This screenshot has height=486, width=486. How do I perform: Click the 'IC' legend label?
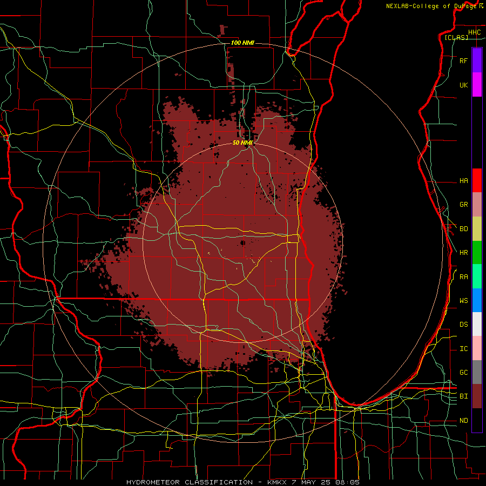(x=463, y=349)
